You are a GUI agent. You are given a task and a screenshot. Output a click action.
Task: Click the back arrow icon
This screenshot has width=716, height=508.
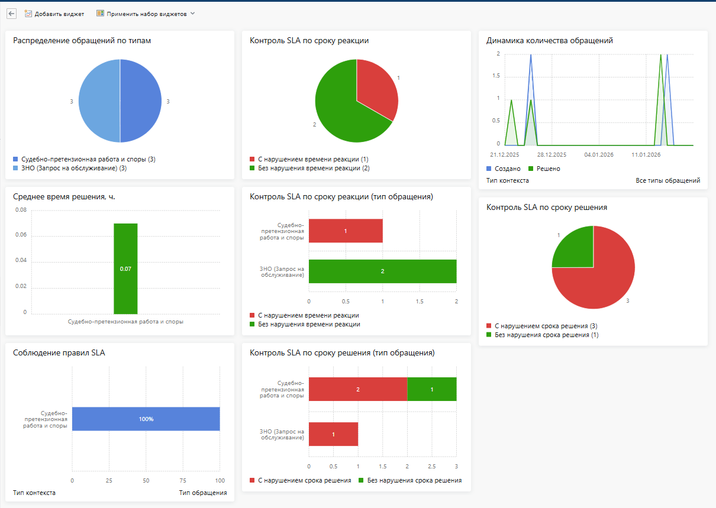coord(11,14)
